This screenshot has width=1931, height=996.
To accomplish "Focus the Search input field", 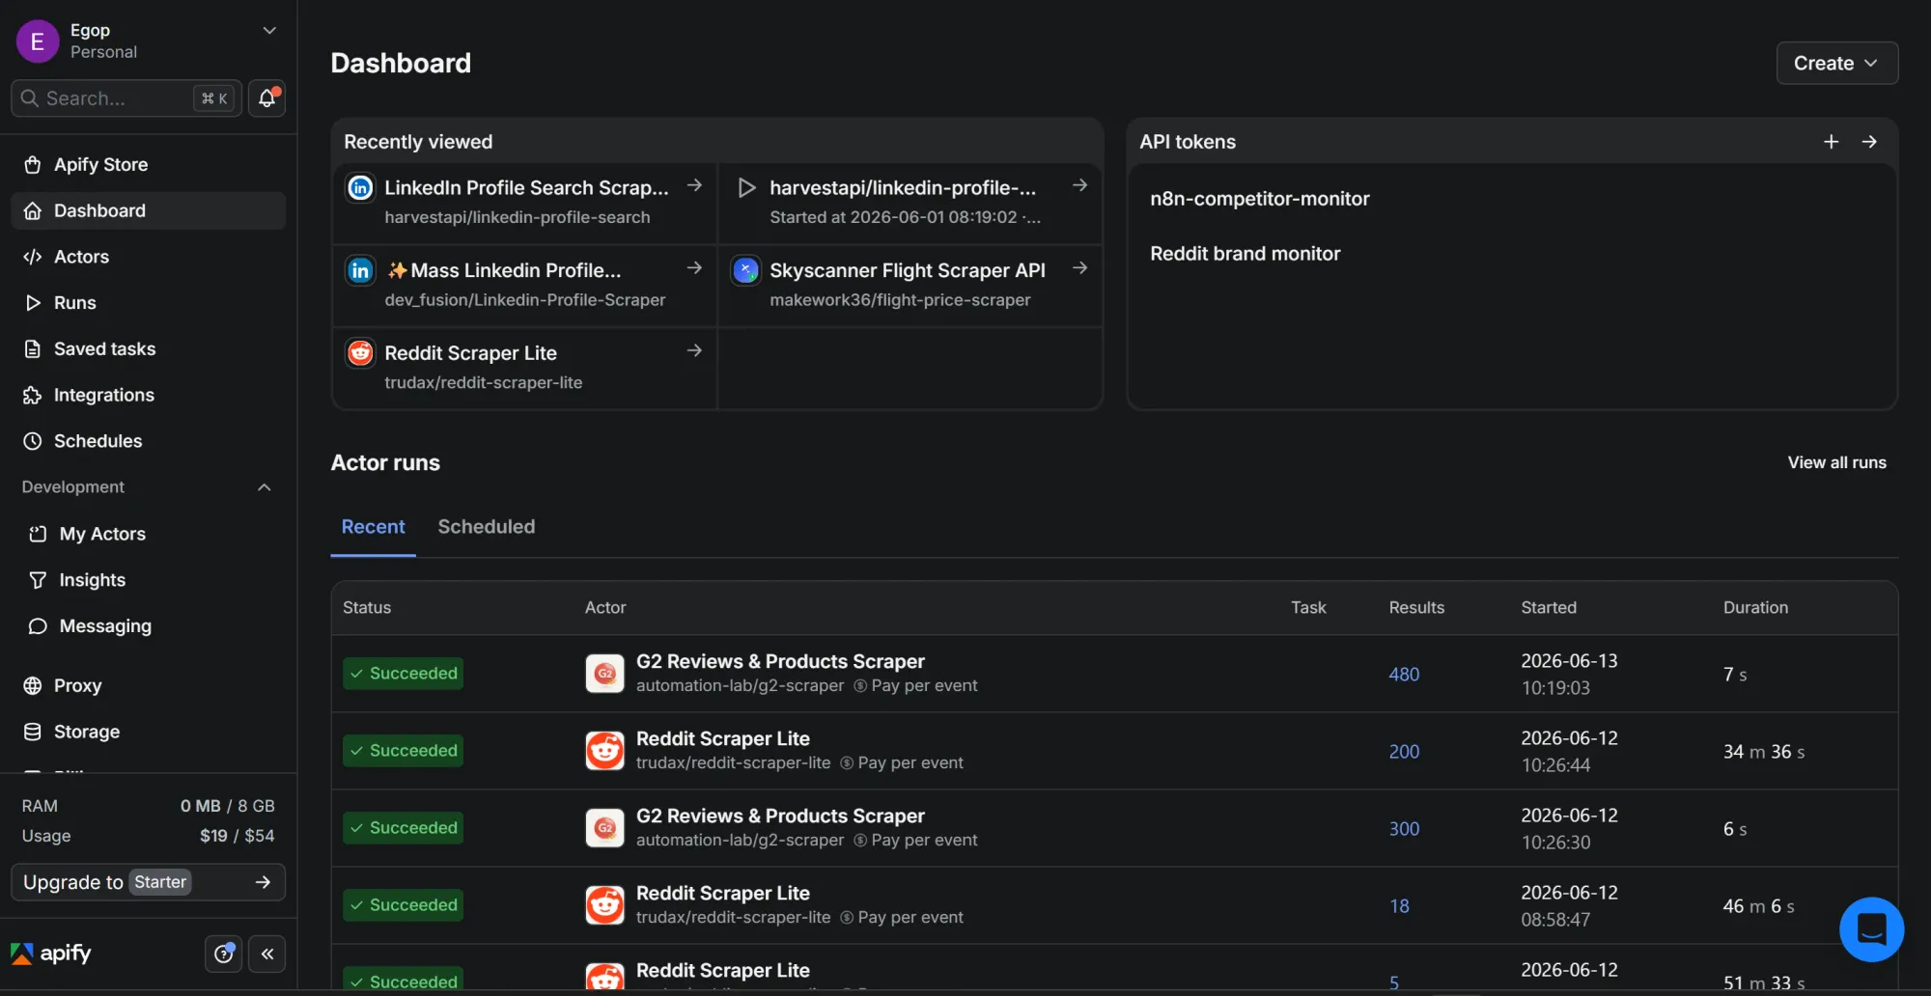I will pyautogui.click(x=126, y=98).
